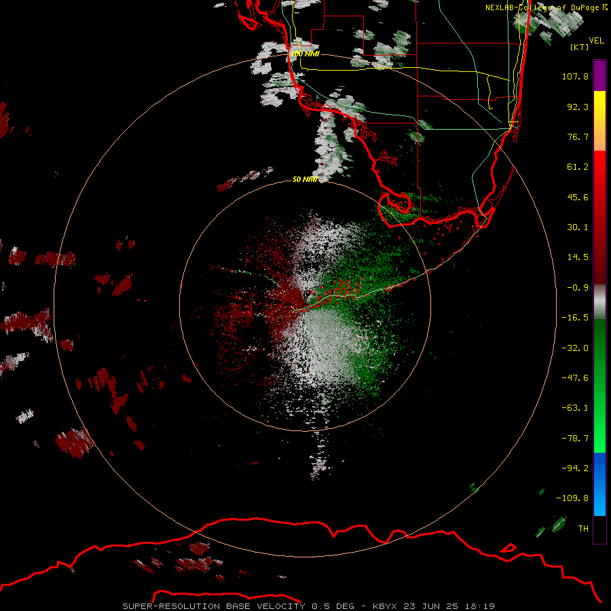Click the -47.6 velocity scale value
This screenshot has height=611, width=611.
tap(575, 378)
